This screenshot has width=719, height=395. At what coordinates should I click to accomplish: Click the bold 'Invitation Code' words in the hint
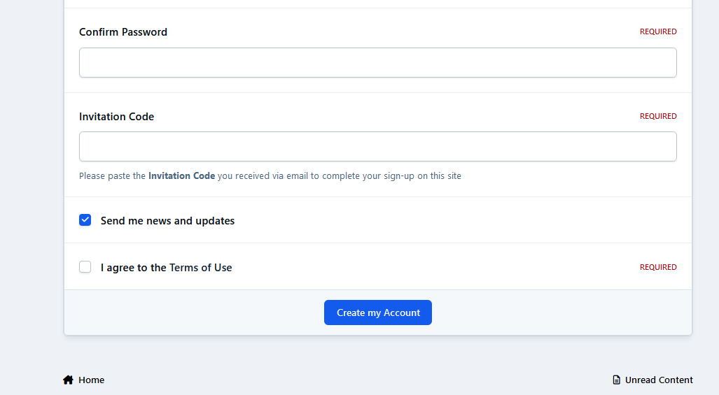pyautogui.click(x=181, y=176)
